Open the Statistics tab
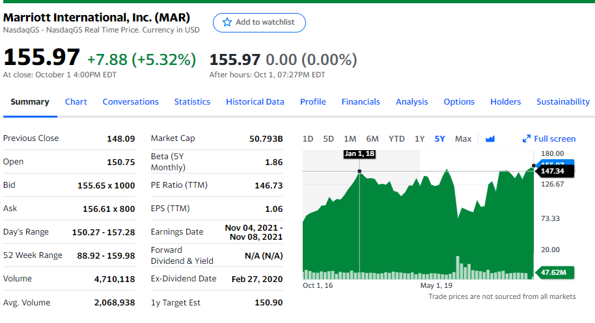This screenshot has height=323, width=595. 192,101
